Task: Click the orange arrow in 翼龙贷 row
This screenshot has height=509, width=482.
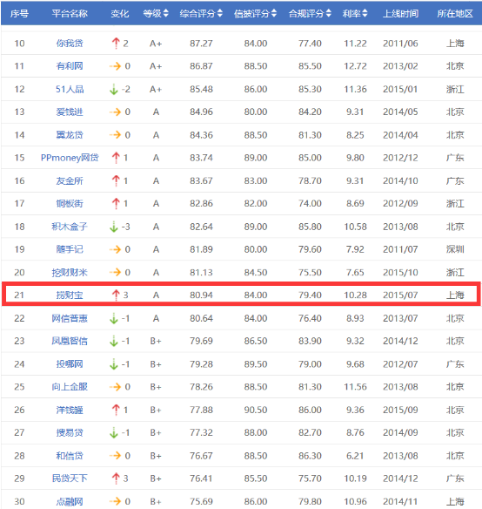Action: [115, 135]
